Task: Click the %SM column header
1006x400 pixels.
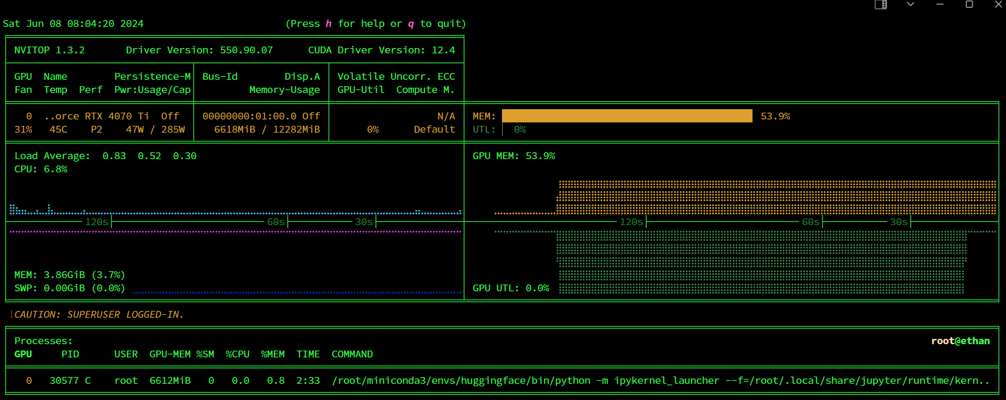Action: point(205,354)
